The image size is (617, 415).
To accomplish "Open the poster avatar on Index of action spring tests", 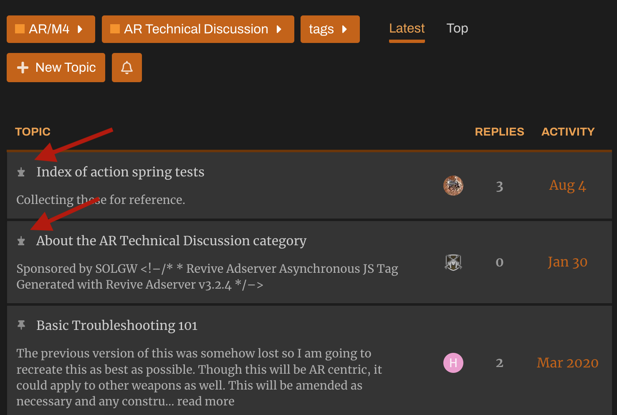I will point(453,186).
